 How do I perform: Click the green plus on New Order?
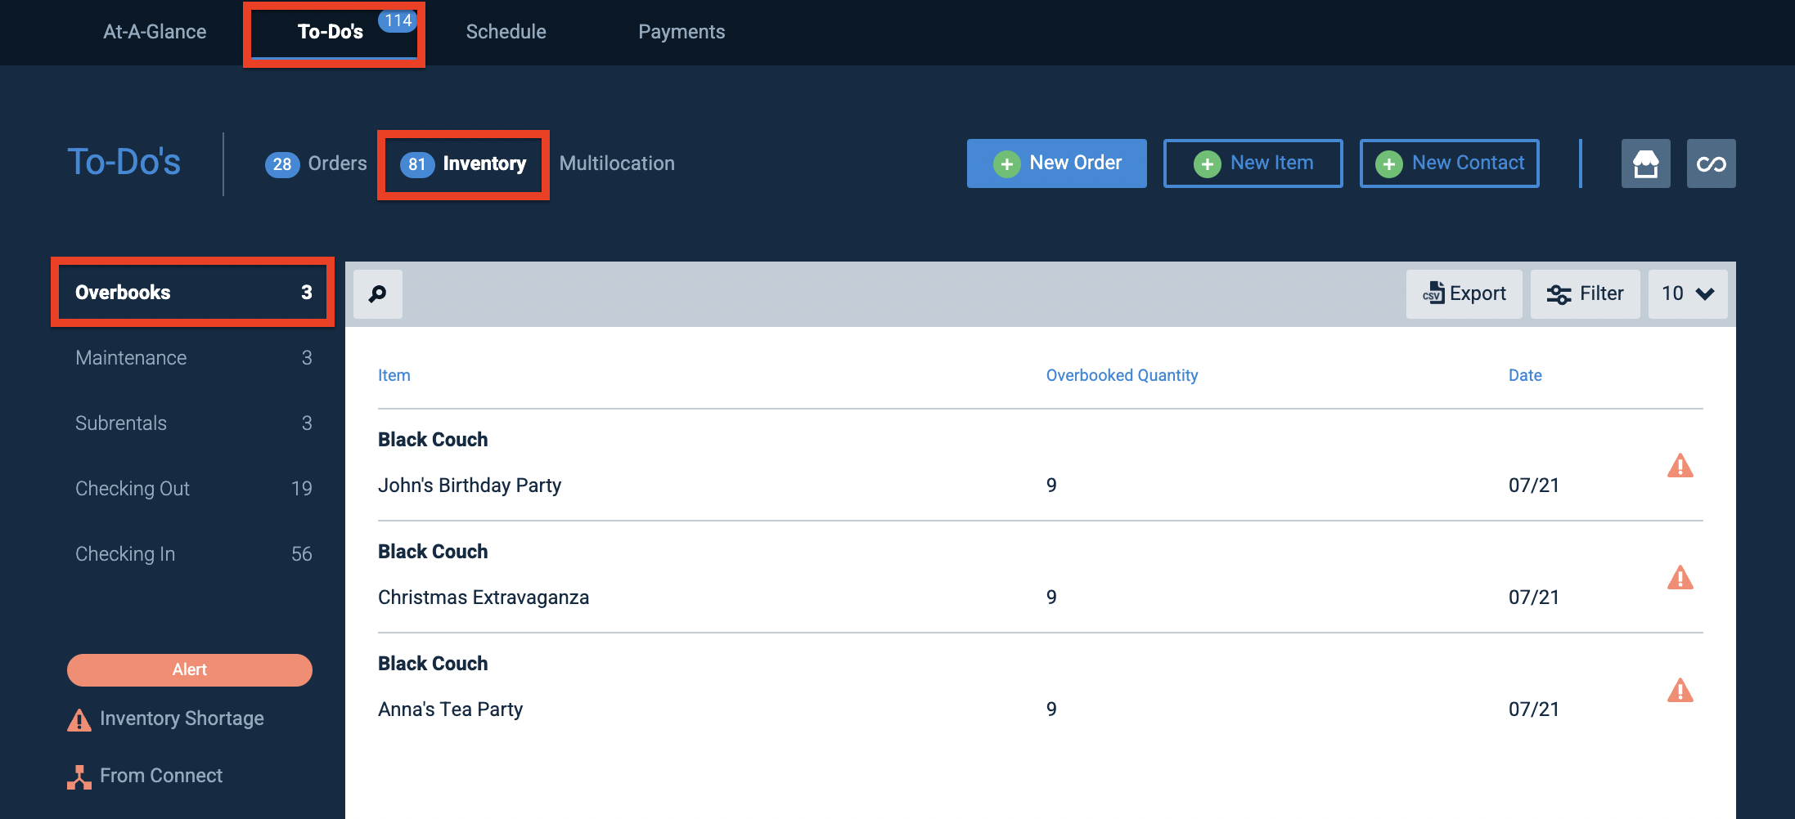click(1006, 163)
